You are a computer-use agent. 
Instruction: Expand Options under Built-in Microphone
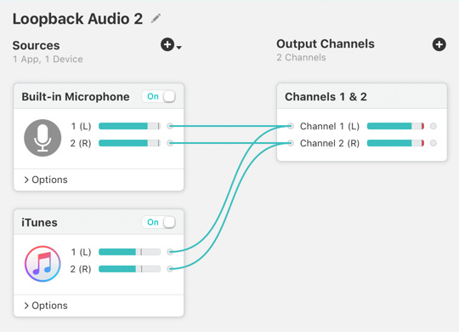click(x=46, y=180)
